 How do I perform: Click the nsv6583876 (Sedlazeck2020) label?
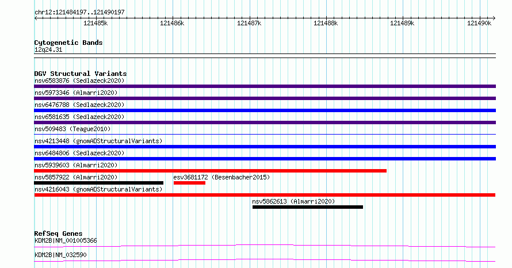click(x=79, y=81)
